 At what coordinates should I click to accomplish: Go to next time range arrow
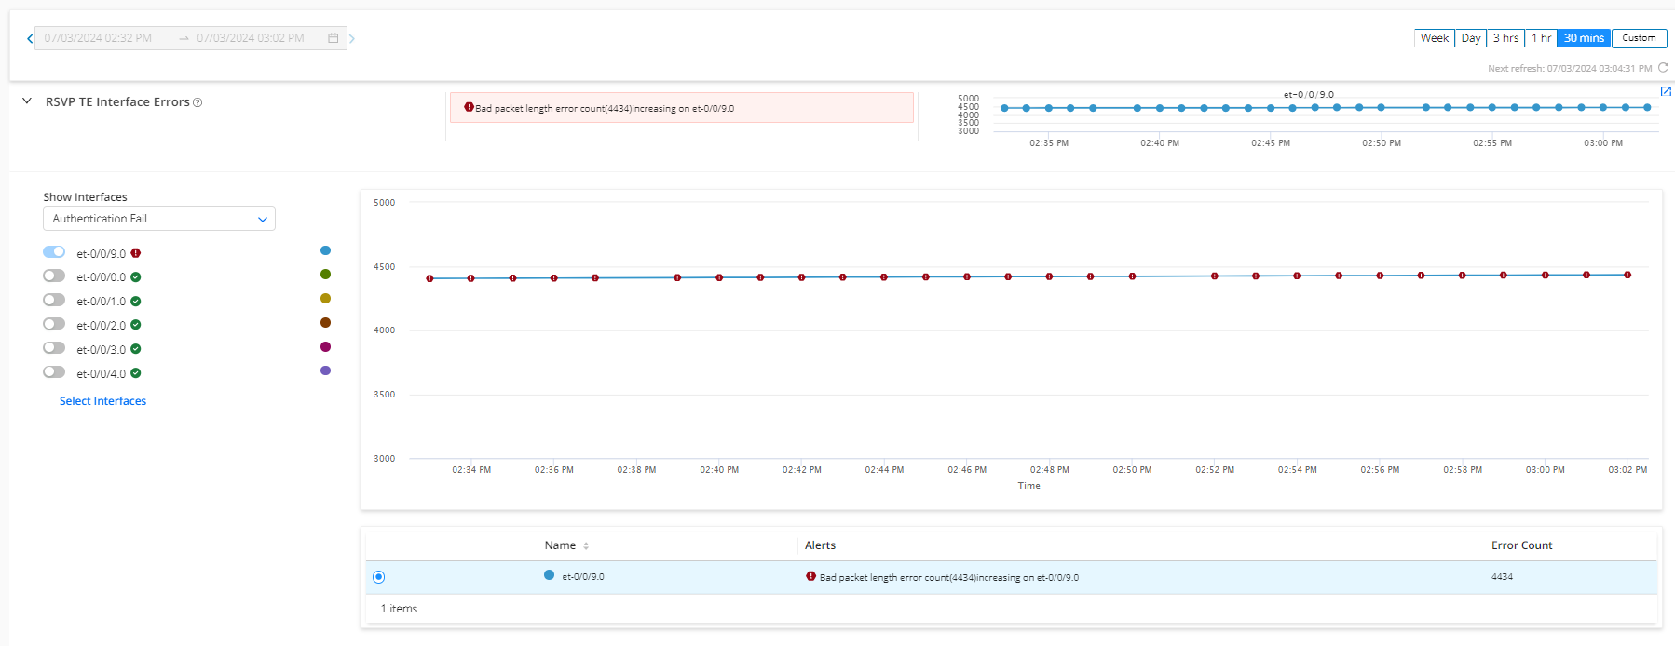[x=352, y=38]
